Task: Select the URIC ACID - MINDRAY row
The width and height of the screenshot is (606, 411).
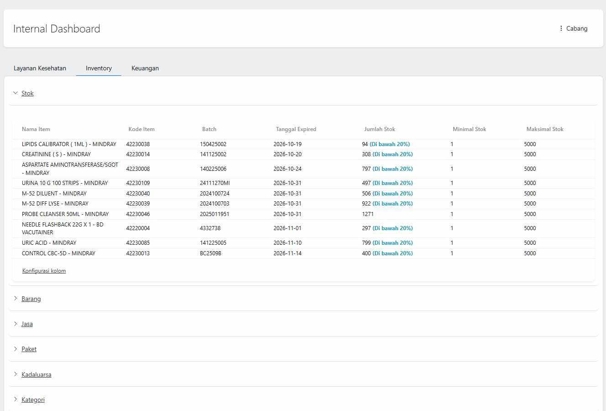Action: (303, 243)
